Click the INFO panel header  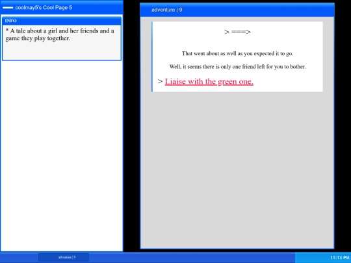coord(62,21)
